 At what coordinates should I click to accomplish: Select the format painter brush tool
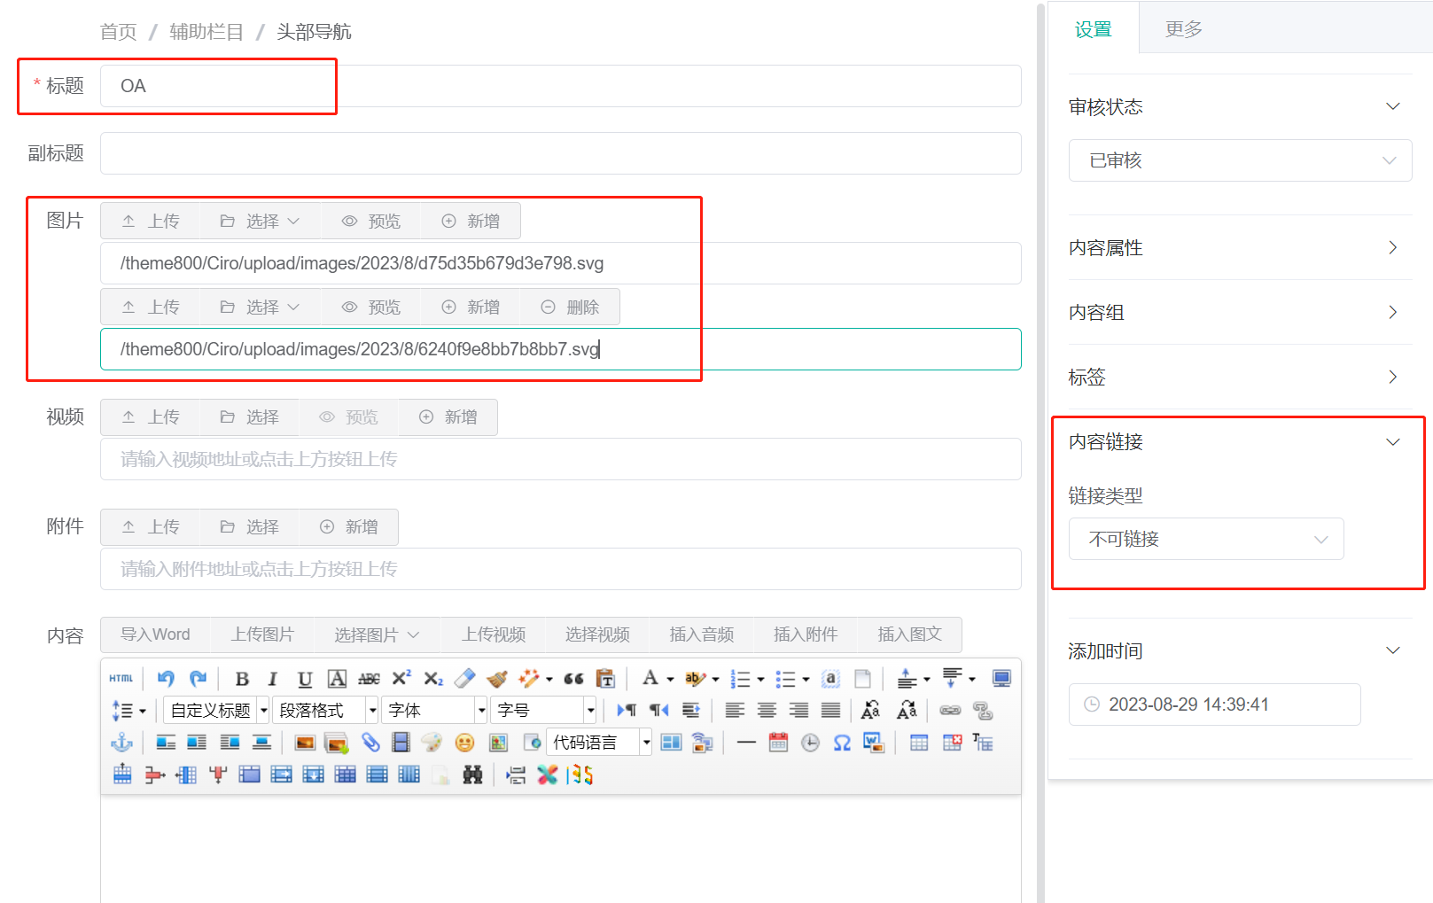(497, 678)
